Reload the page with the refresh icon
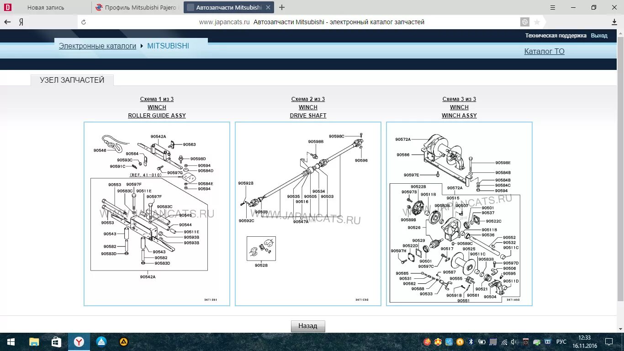This screenshot has height=351, width=624. (84, 22)
